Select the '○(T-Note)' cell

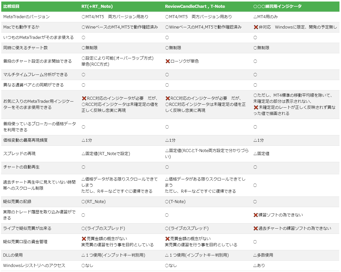pyautogui.click(x=175, y=202)
